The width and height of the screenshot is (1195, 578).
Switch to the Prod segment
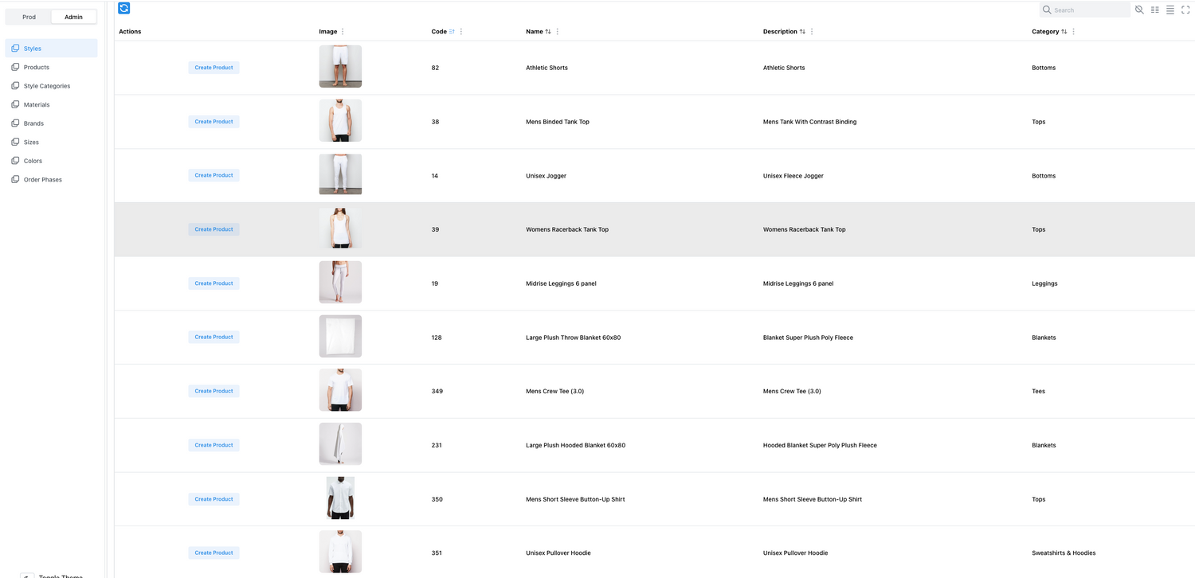29,17
